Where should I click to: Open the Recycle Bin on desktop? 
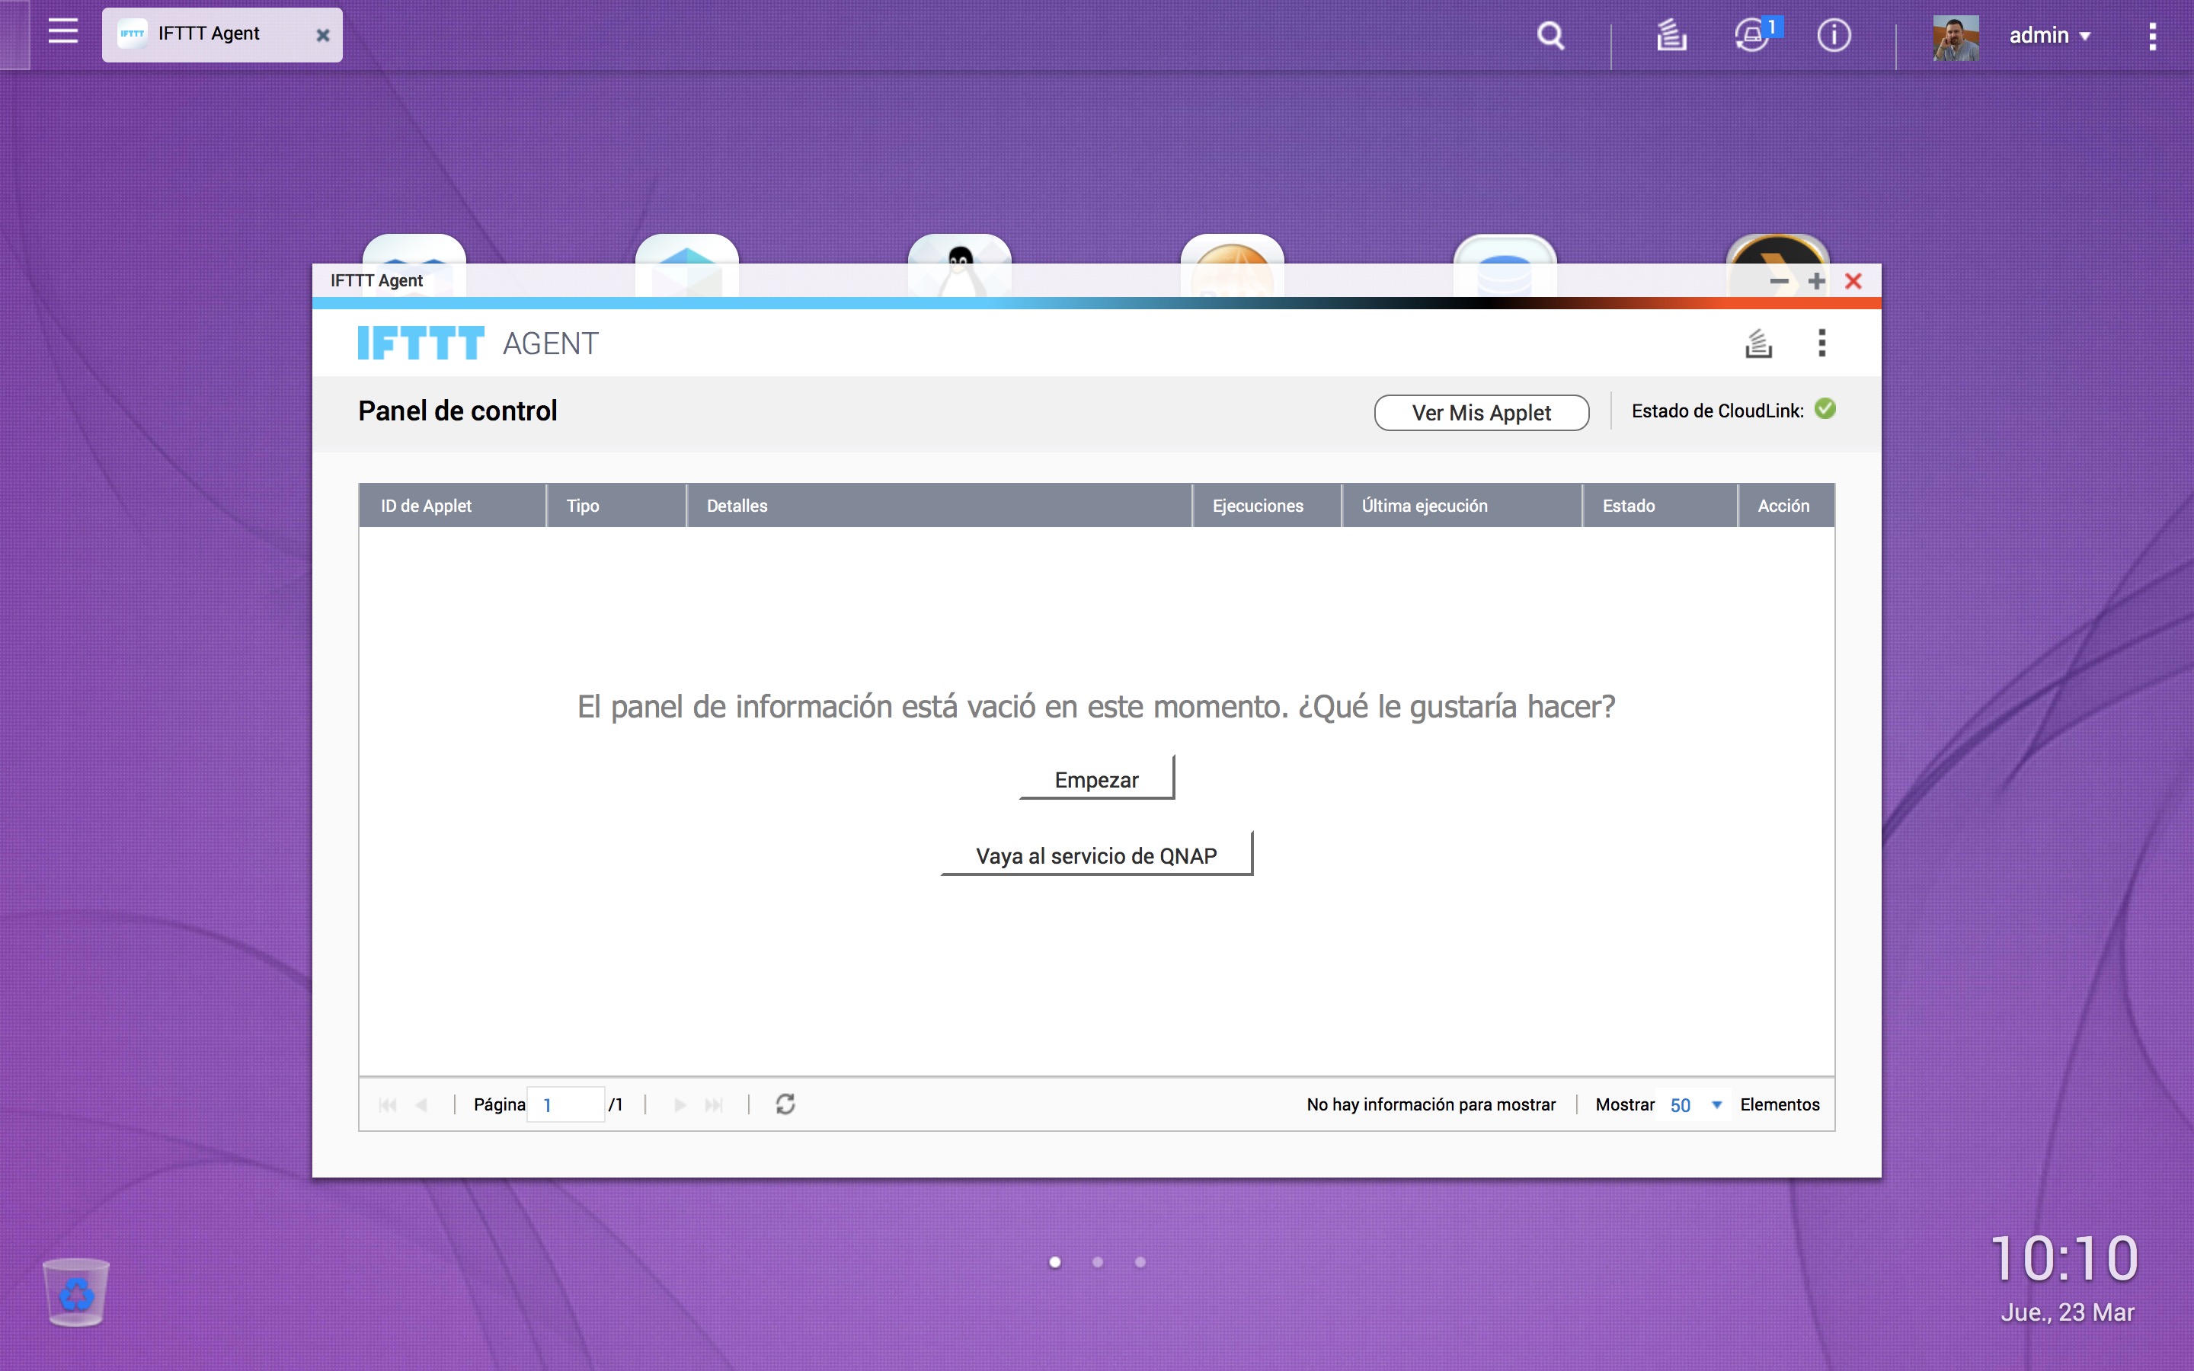(76, 1292)
